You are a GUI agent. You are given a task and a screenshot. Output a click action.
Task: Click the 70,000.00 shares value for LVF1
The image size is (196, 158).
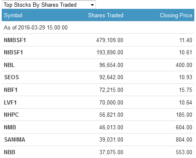pos(111,102)
